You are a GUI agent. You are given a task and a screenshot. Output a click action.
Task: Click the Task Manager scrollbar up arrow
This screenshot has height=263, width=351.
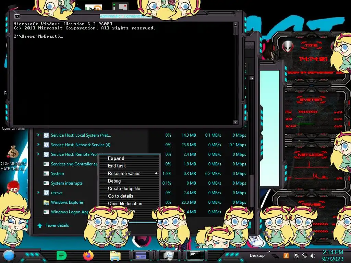(252, 78)
